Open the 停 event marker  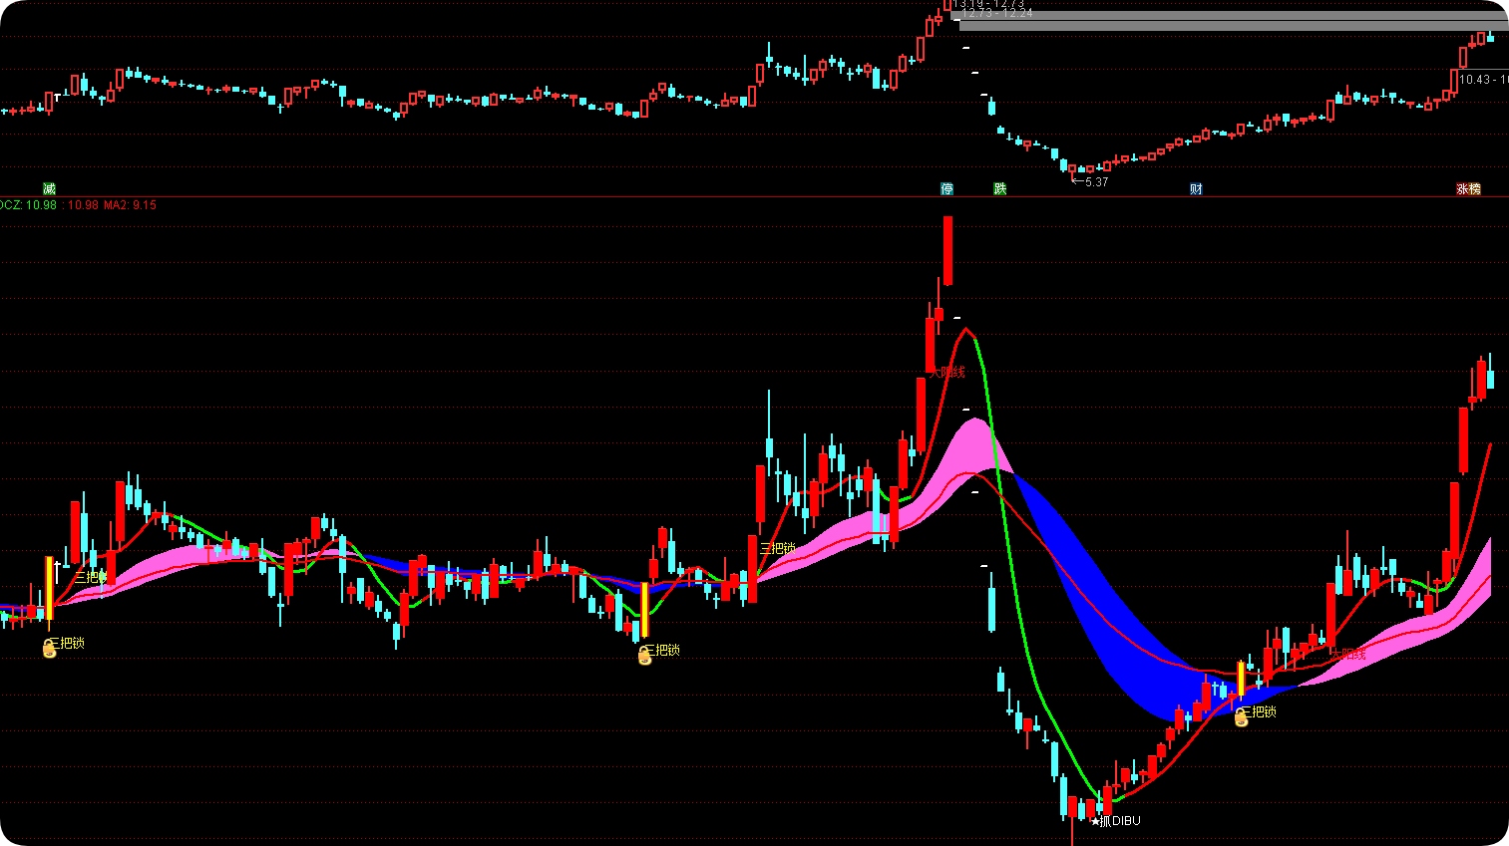pos(946,188)
